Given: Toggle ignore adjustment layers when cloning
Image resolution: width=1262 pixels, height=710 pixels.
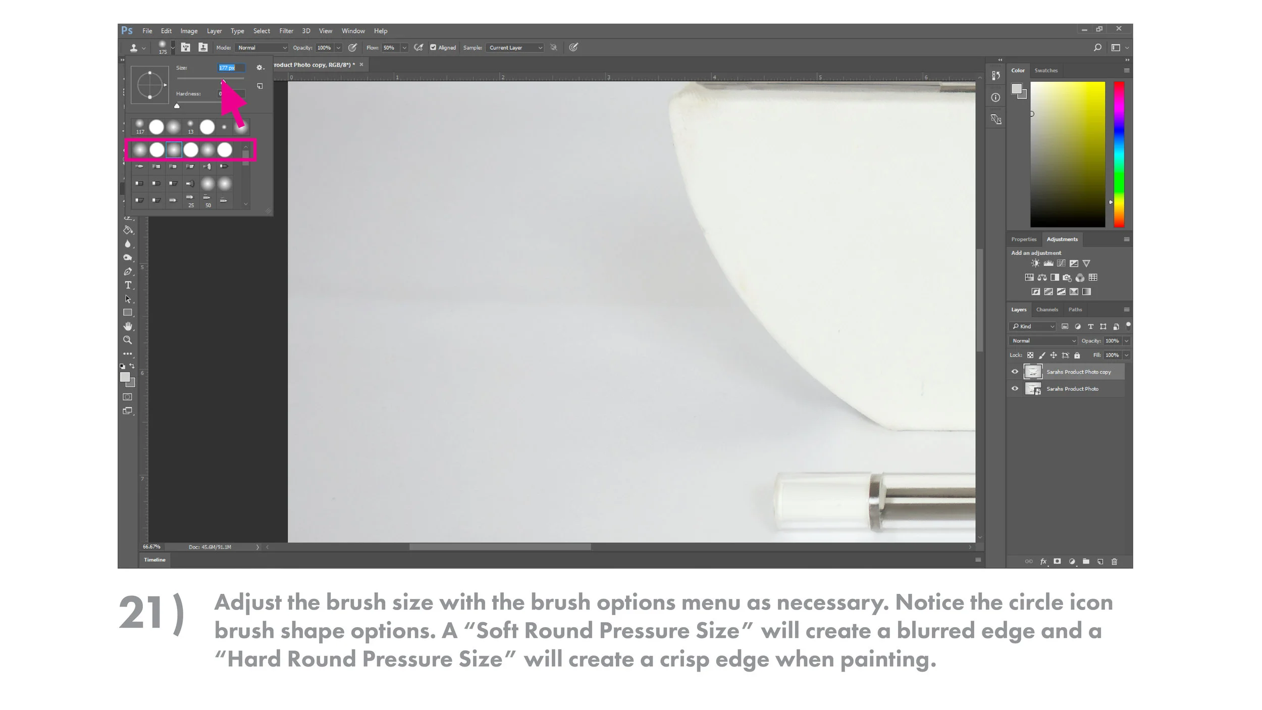Looking at the screenshot, I should click(554, 47).
